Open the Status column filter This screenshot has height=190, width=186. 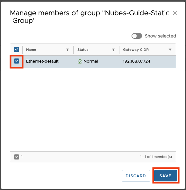point(113,50)
